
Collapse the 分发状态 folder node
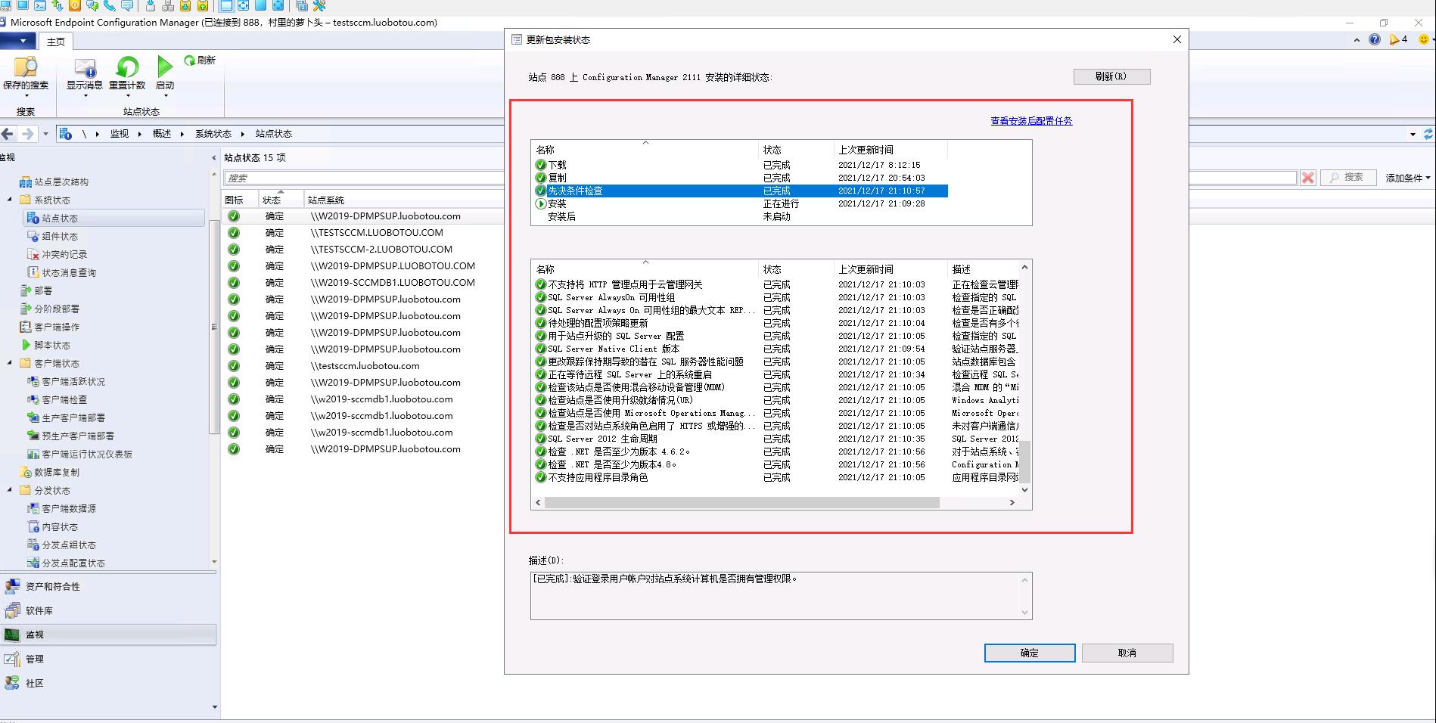(10, 490)
